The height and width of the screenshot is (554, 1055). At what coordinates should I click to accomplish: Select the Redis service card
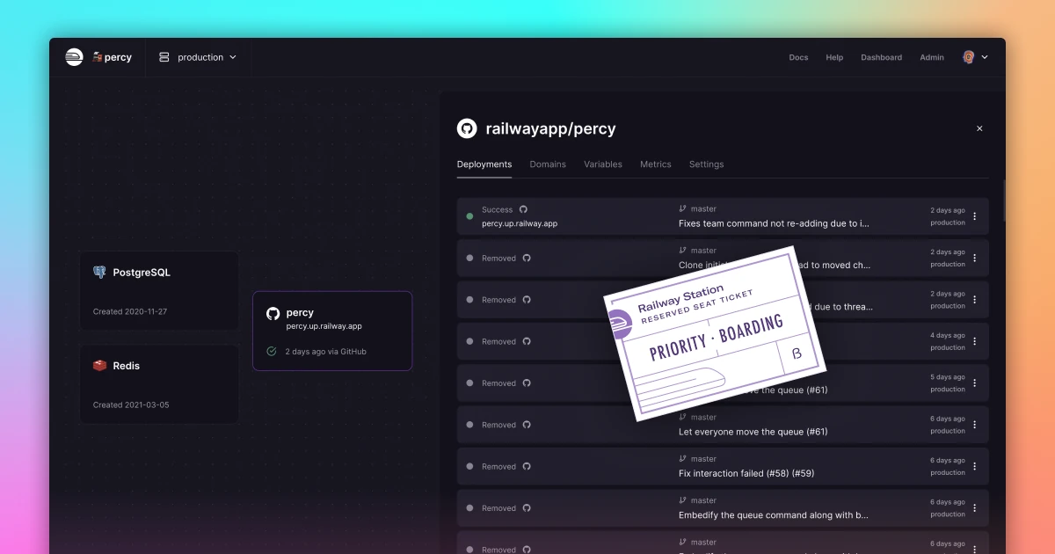tap(159, 384)
